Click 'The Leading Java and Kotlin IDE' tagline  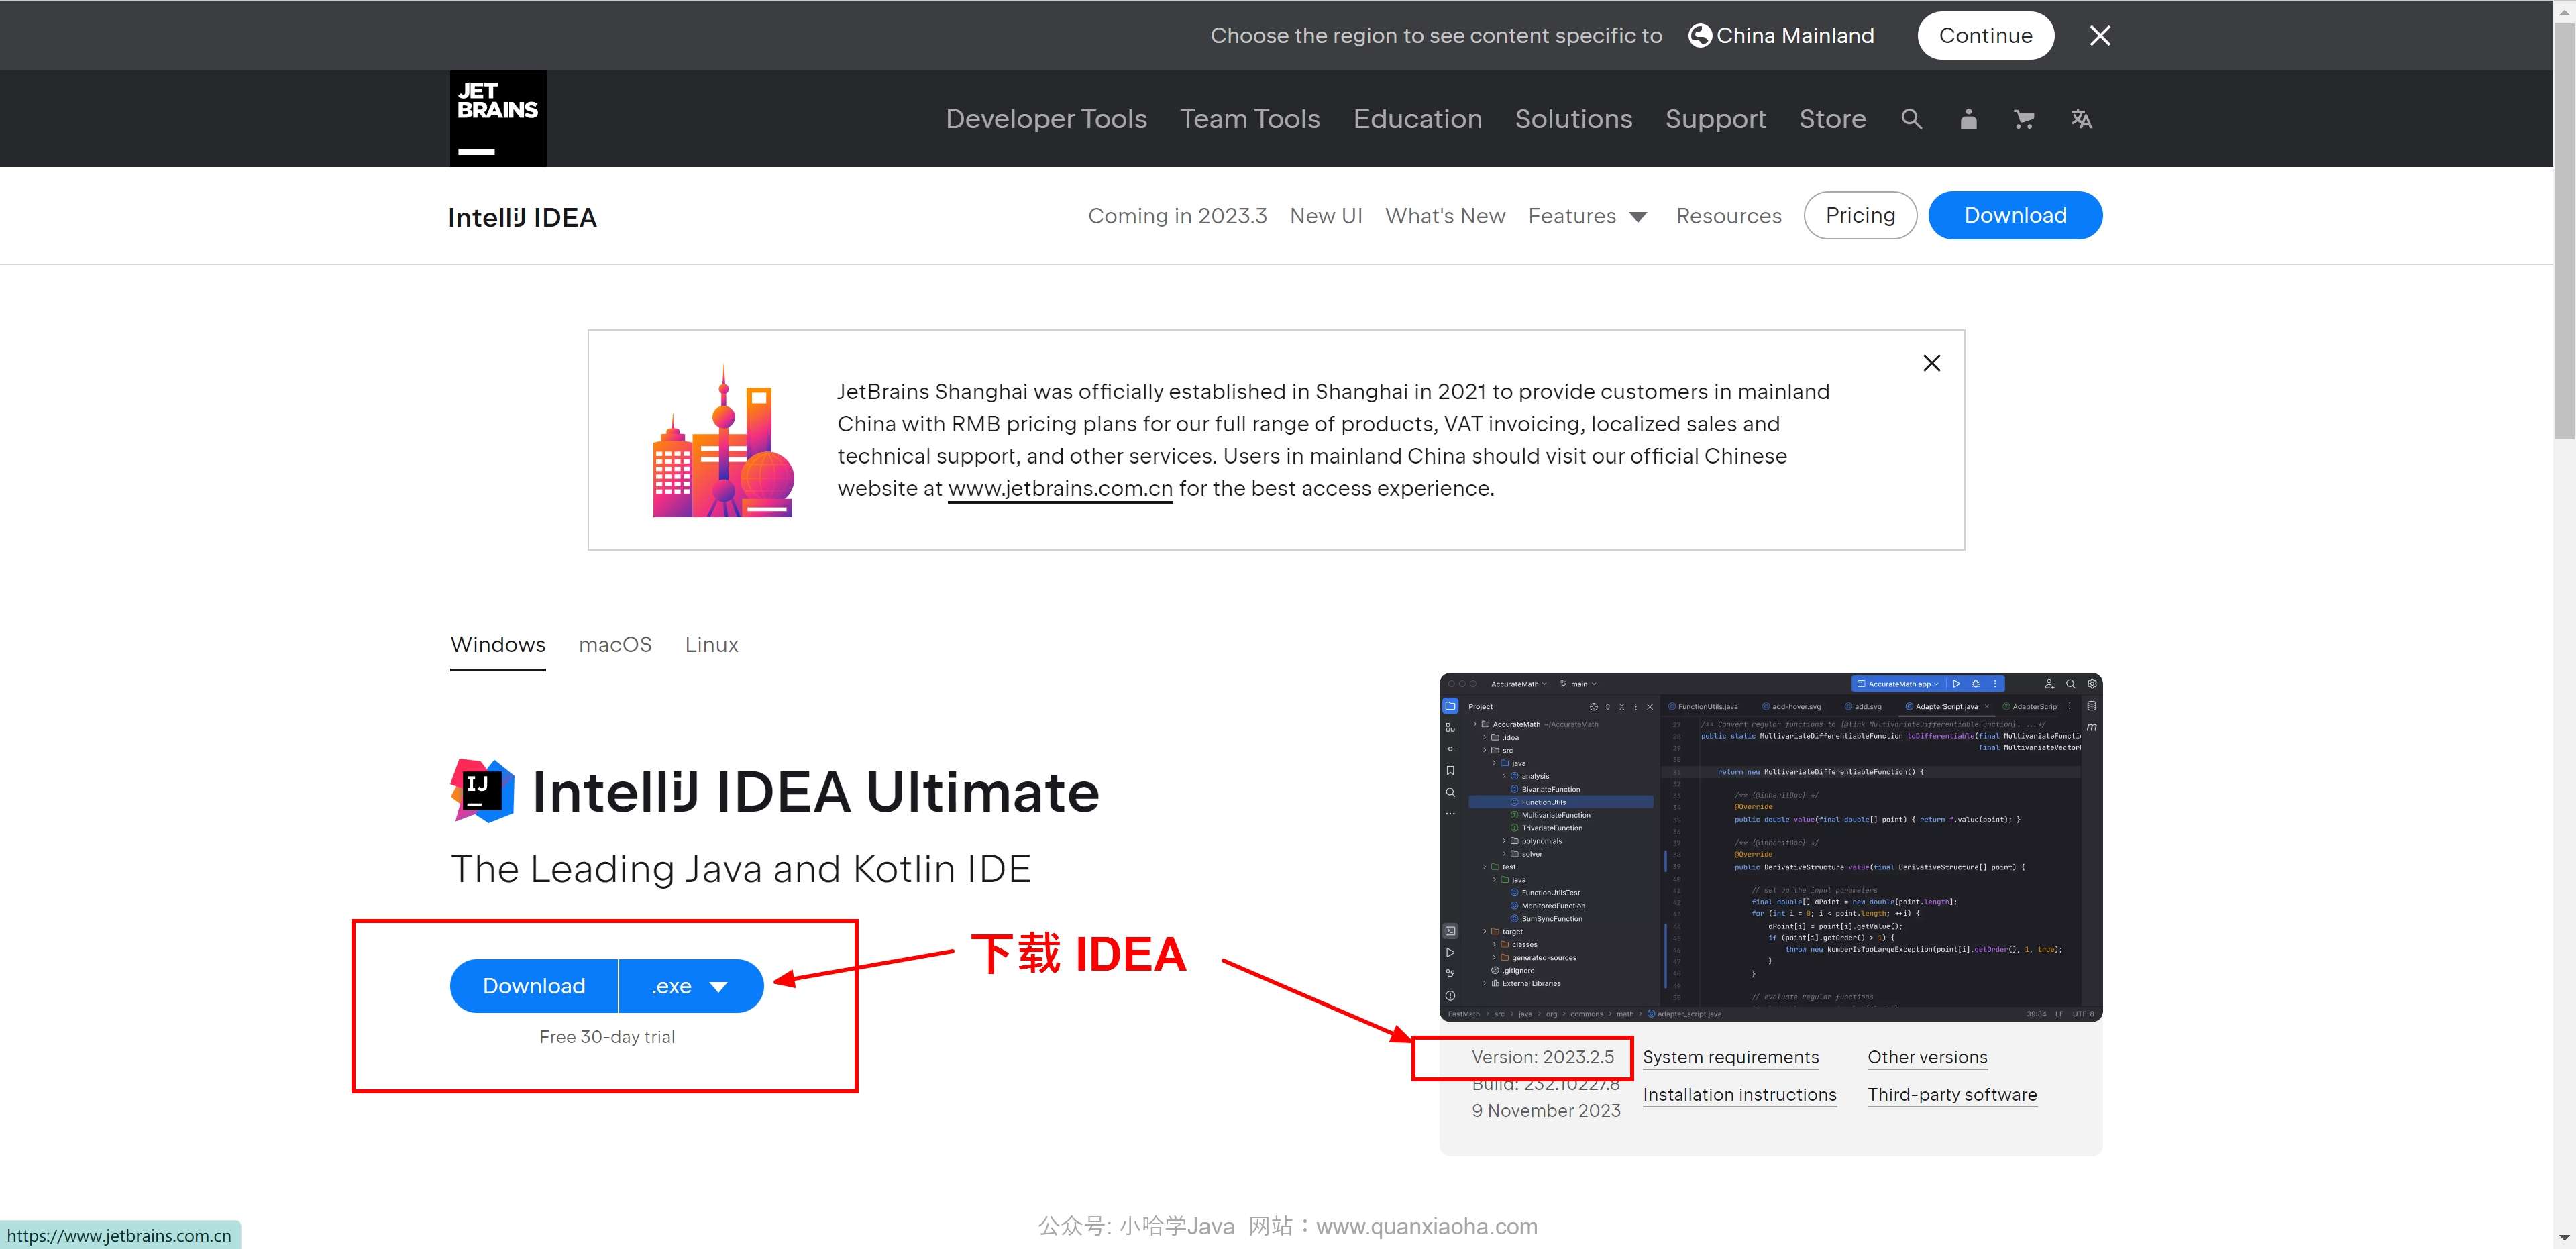(741, 869)
